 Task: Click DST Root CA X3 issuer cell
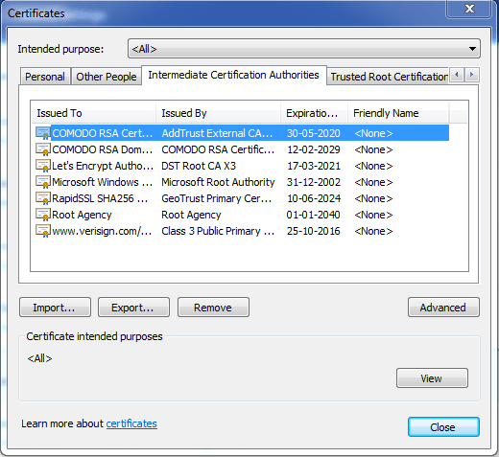coord(199,166)
